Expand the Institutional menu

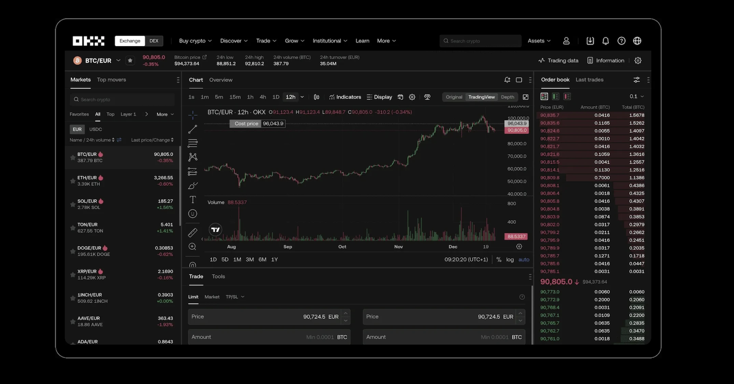coord(330,41)
